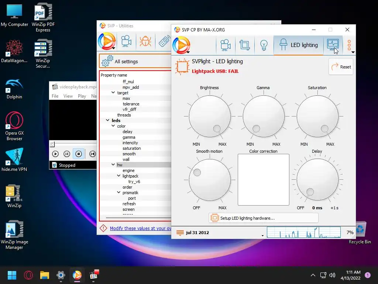Click the jul 31 2012 profile icon

(180, 233)
